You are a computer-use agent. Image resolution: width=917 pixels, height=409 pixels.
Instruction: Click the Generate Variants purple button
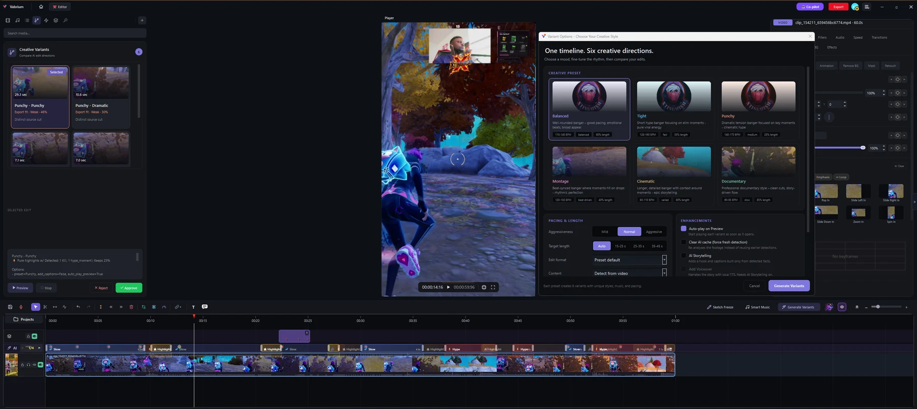[789, 286]
